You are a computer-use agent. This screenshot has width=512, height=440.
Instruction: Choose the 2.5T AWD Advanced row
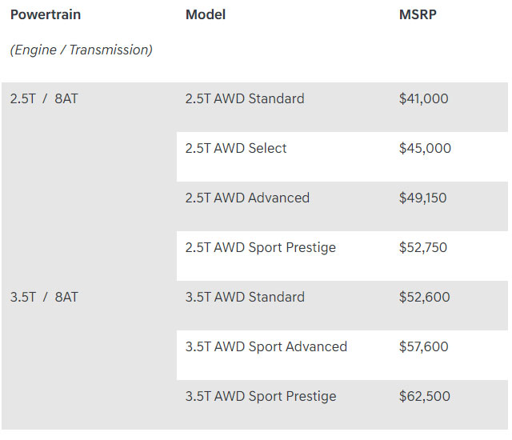tap(247, 198)
